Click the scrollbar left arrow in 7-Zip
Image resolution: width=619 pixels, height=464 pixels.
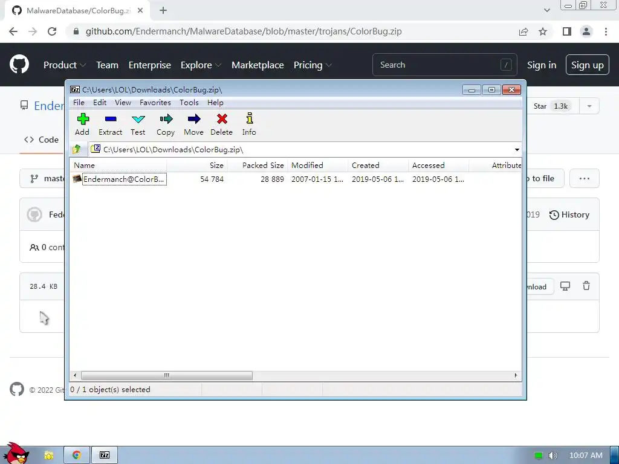point(75,375)
